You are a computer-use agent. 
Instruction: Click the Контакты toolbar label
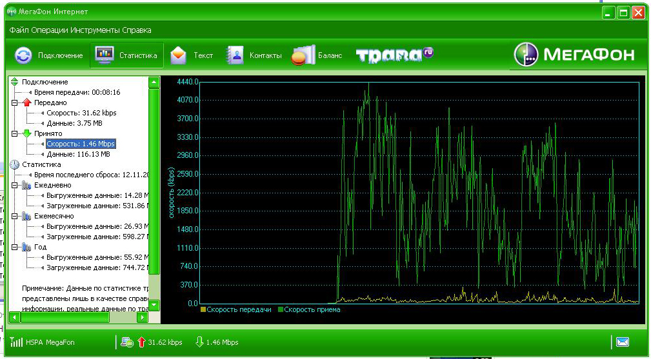click(266, 55)
